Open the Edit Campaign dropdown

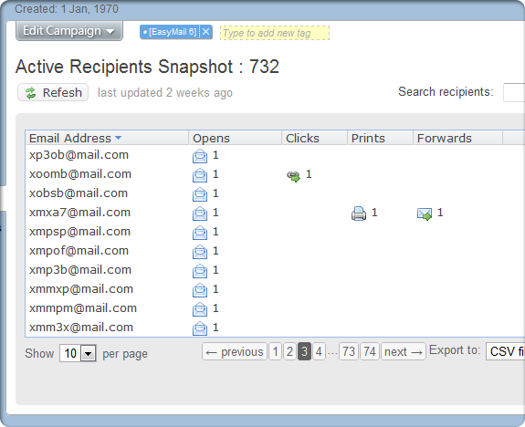click(x=69, y=31)
